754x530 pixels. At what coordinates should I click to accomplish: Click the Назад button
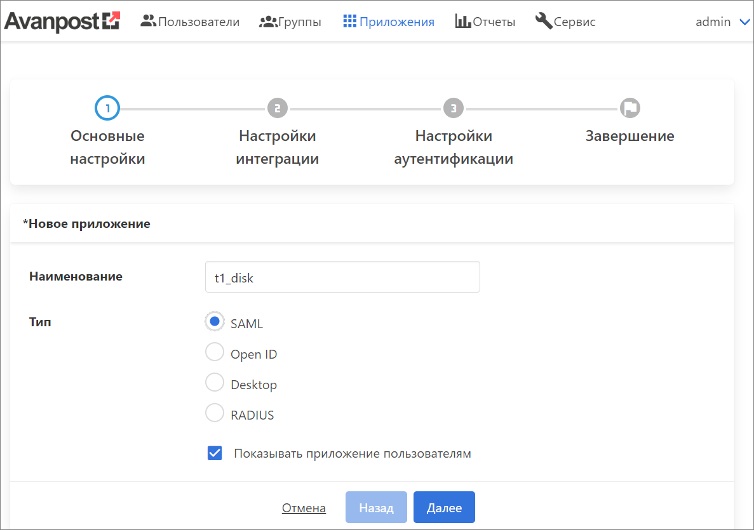[376, 507]
